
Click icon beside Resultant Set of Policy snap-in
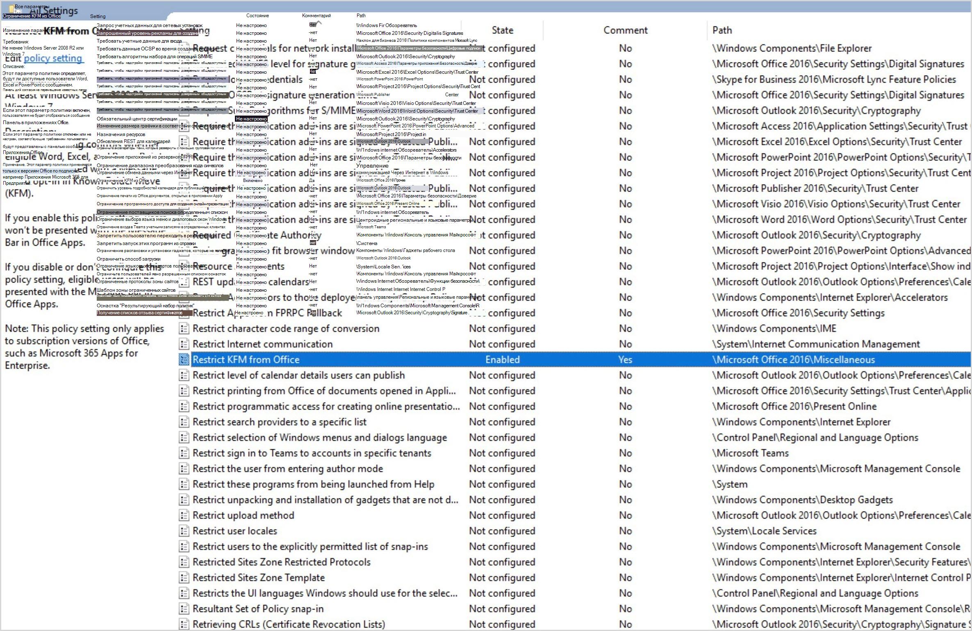[184, 609]
